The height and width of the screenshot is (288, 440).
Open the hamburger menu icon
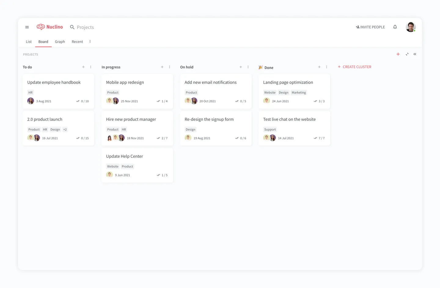coord(27,27)
